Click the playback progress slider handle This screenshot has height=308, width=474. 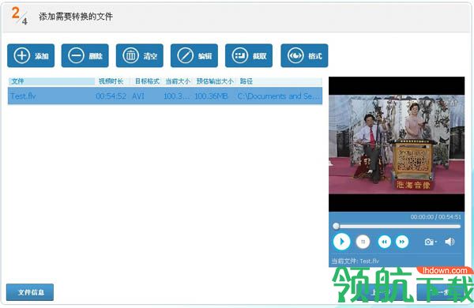(336, 226)
